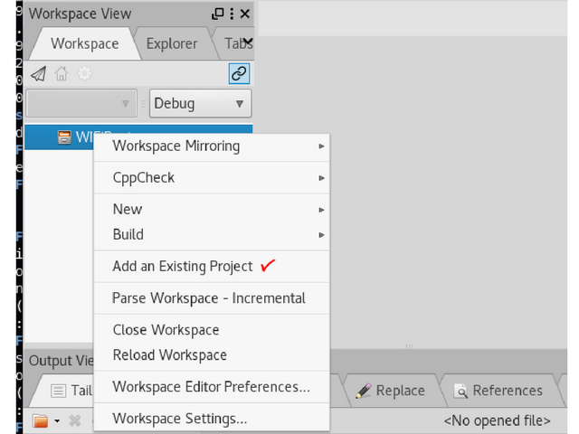
Task: Open the empty project selector combo box
Action: pos(81,104)
